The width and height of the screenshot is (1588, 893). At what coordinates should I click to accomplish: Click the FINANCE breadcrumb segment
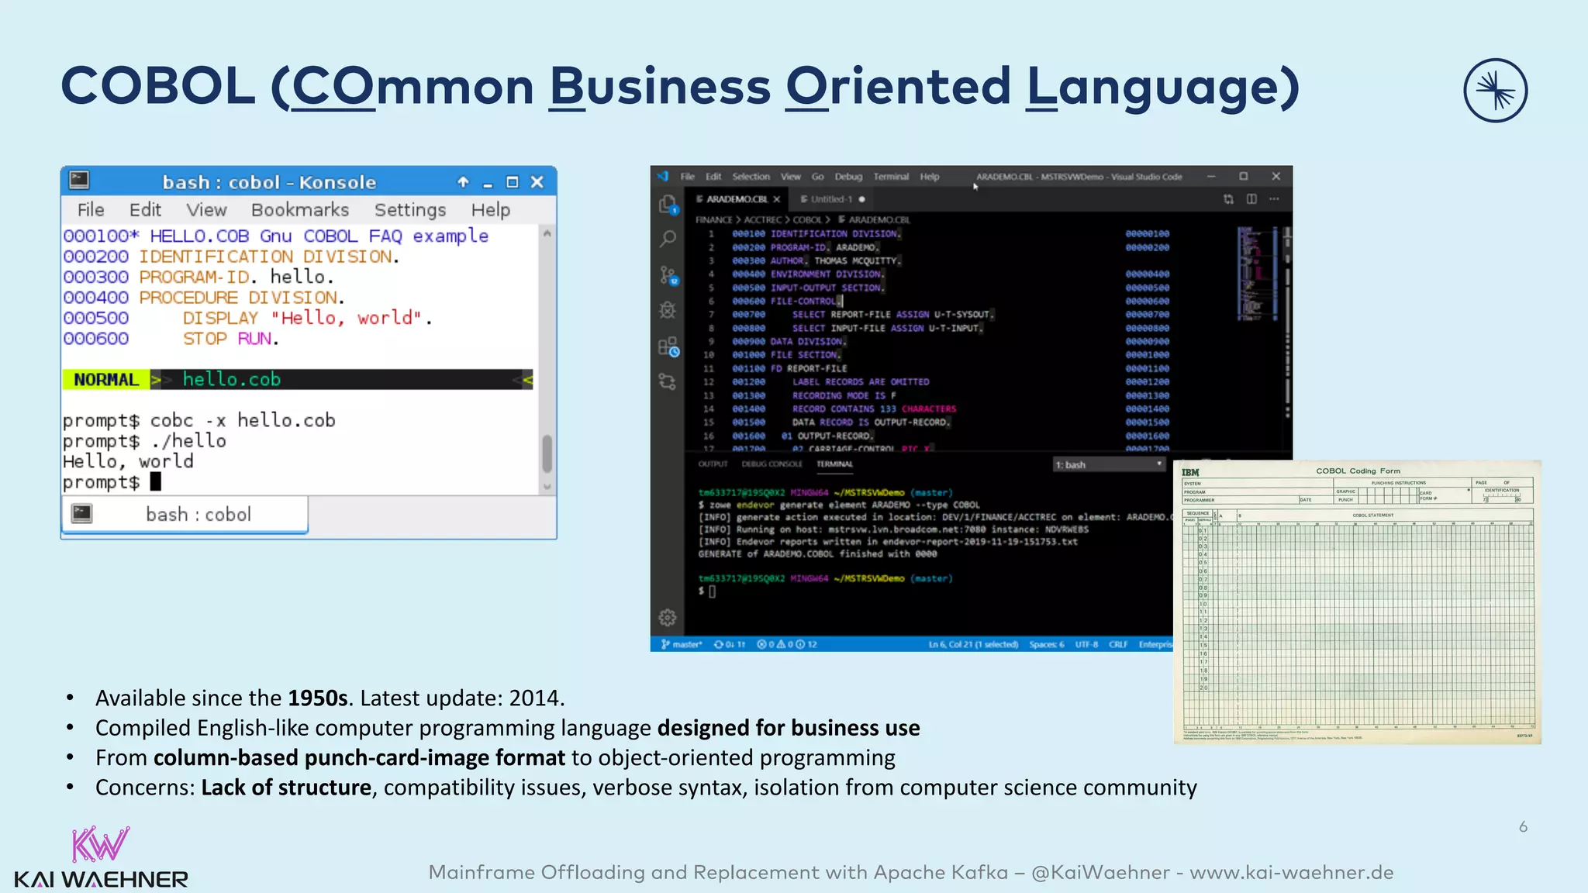coord(713,220)
